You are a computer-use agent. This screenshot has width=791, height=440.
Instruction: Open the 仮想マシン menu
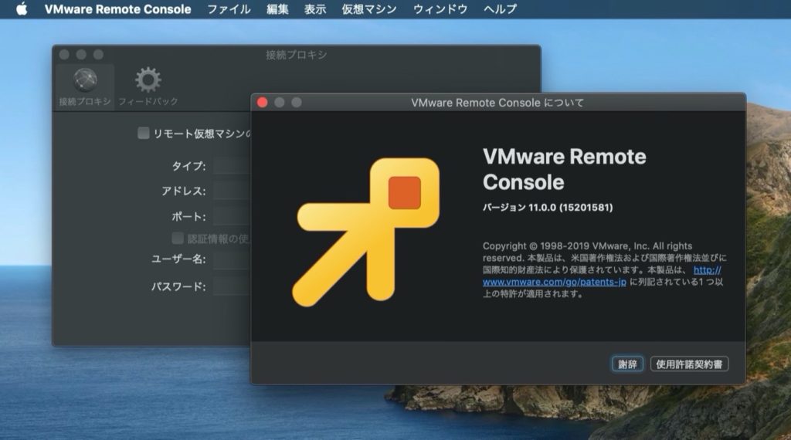click(x=369, y=9)
